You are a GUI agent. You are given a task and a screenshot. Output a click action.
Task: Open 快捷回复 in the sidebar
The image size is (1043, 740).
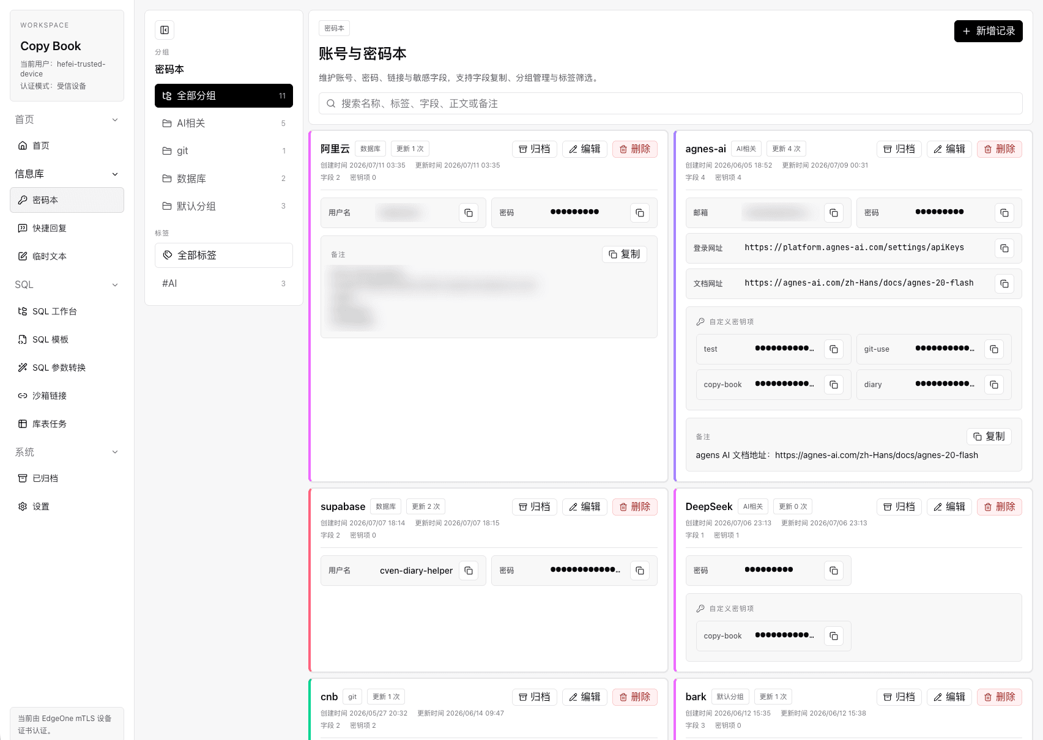67,228
